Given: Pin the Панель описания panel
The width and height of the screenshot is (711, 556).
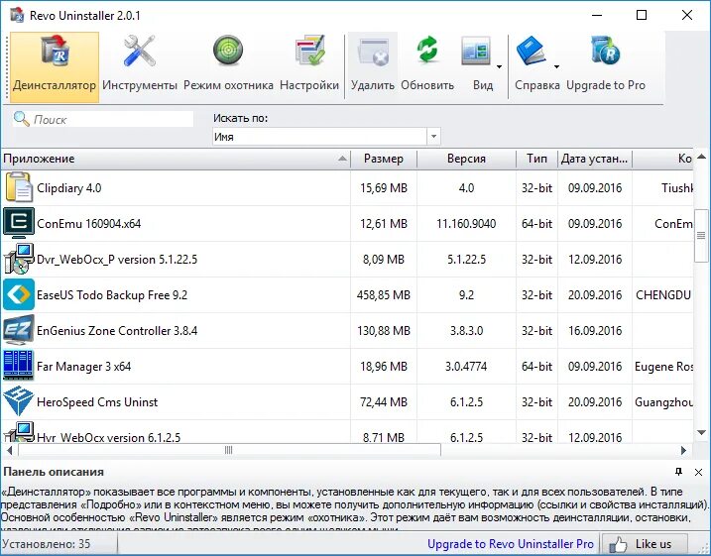Looking at the screenshot, I should pyautogui.click(x=678, y=472).
